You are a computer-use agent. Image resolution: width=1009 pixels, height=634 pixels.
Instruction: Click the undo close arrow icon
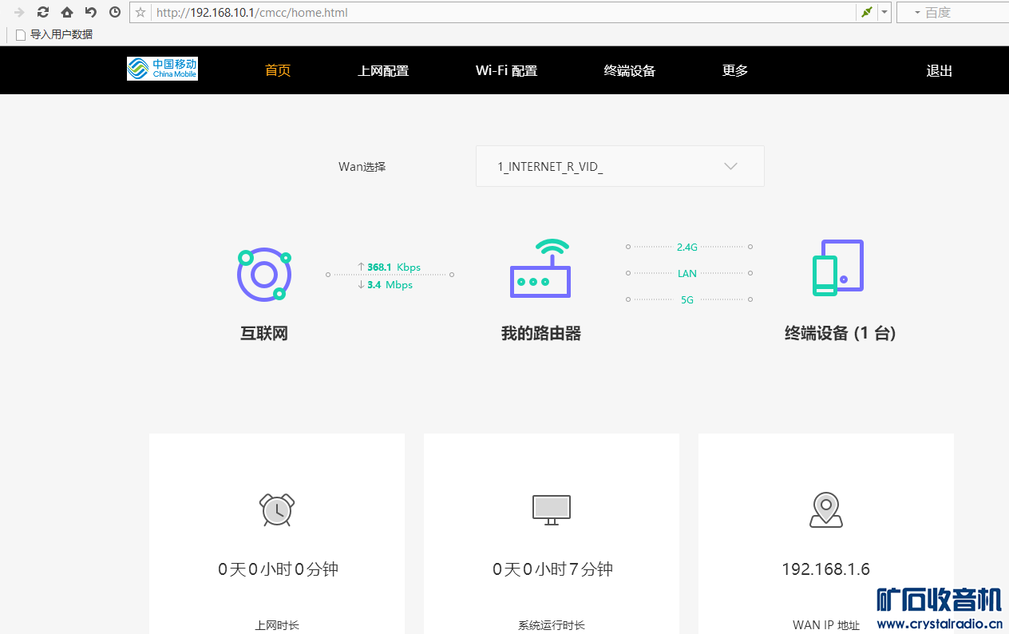[x=91, y=12]
